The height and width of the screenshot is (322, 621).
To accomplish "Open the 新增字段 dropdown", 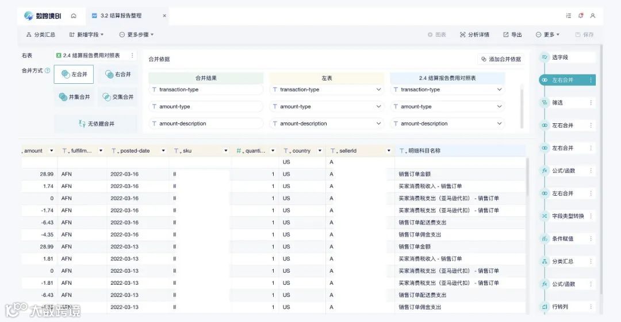I will 86,35.
